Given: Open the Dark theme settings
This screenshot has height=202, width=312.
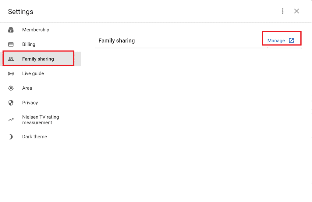Looking at the screenshot, I should click(x=34, y=136).
